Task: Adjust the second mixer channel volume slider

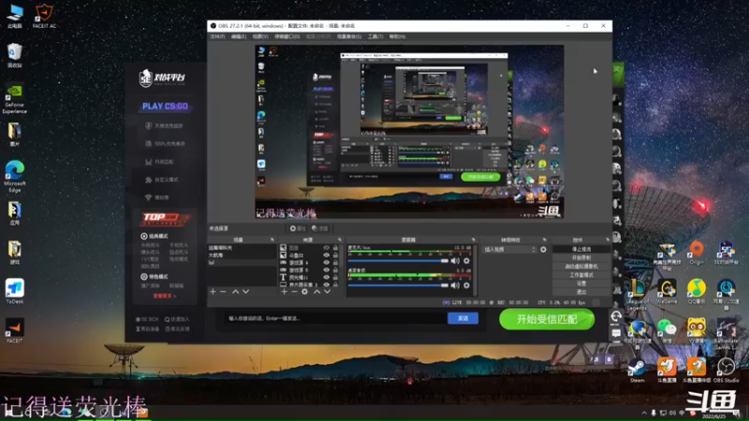Action: tap(398, 285)
